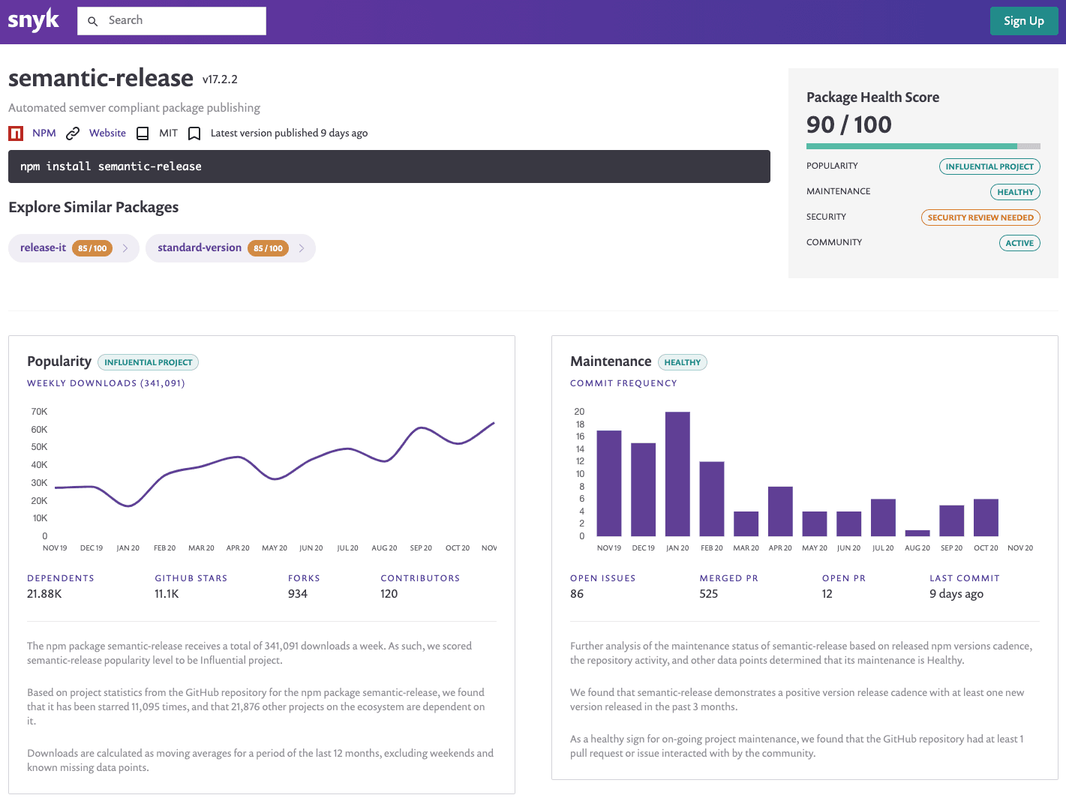
Task: Click the SECURITY REVIEW NEEDED badge
Action: tap(980, 217)
